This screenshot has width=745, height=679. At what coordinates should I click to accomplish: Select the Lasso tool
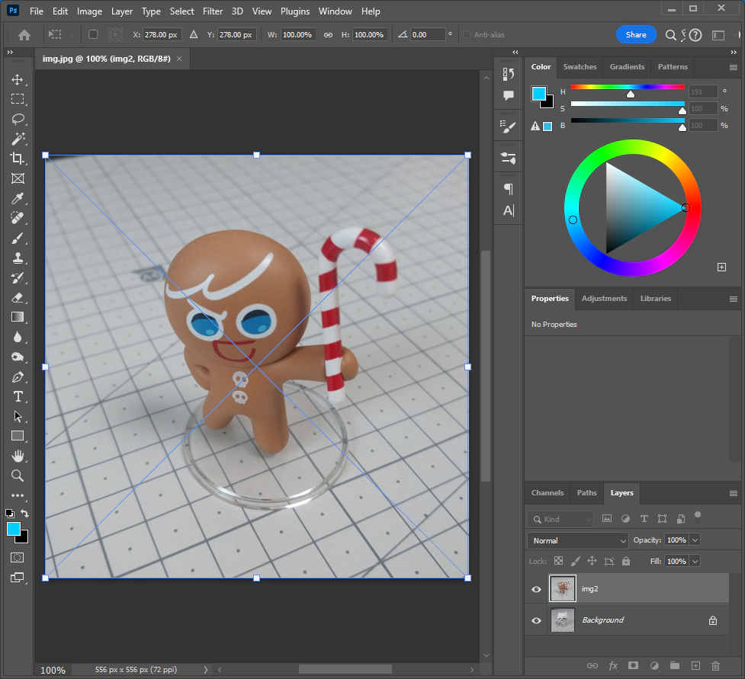18,119
